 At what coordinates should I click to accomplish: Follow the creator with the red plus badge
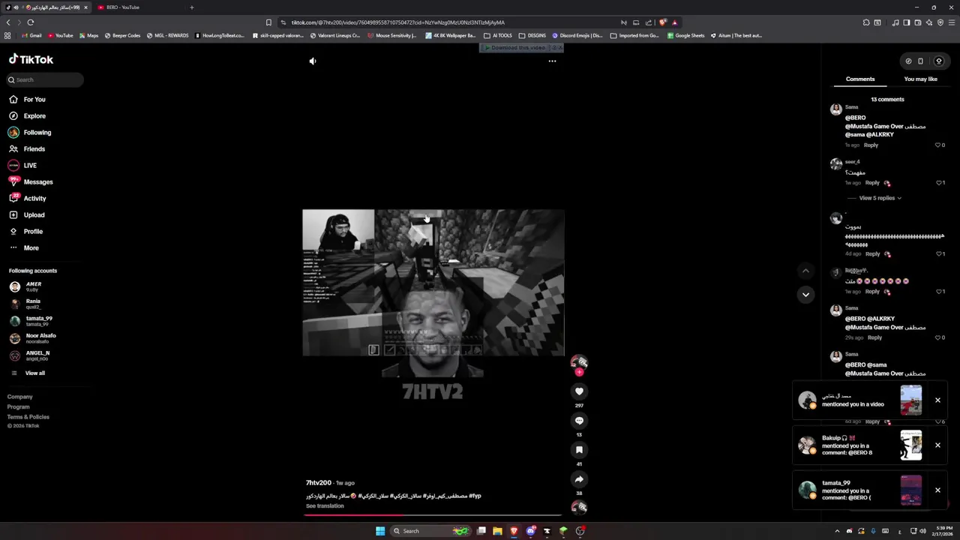click(579, 372)
